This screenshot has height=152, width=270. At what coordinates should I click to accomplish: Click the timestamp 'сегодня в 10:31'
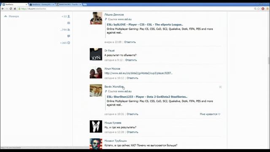coord(114,114)
